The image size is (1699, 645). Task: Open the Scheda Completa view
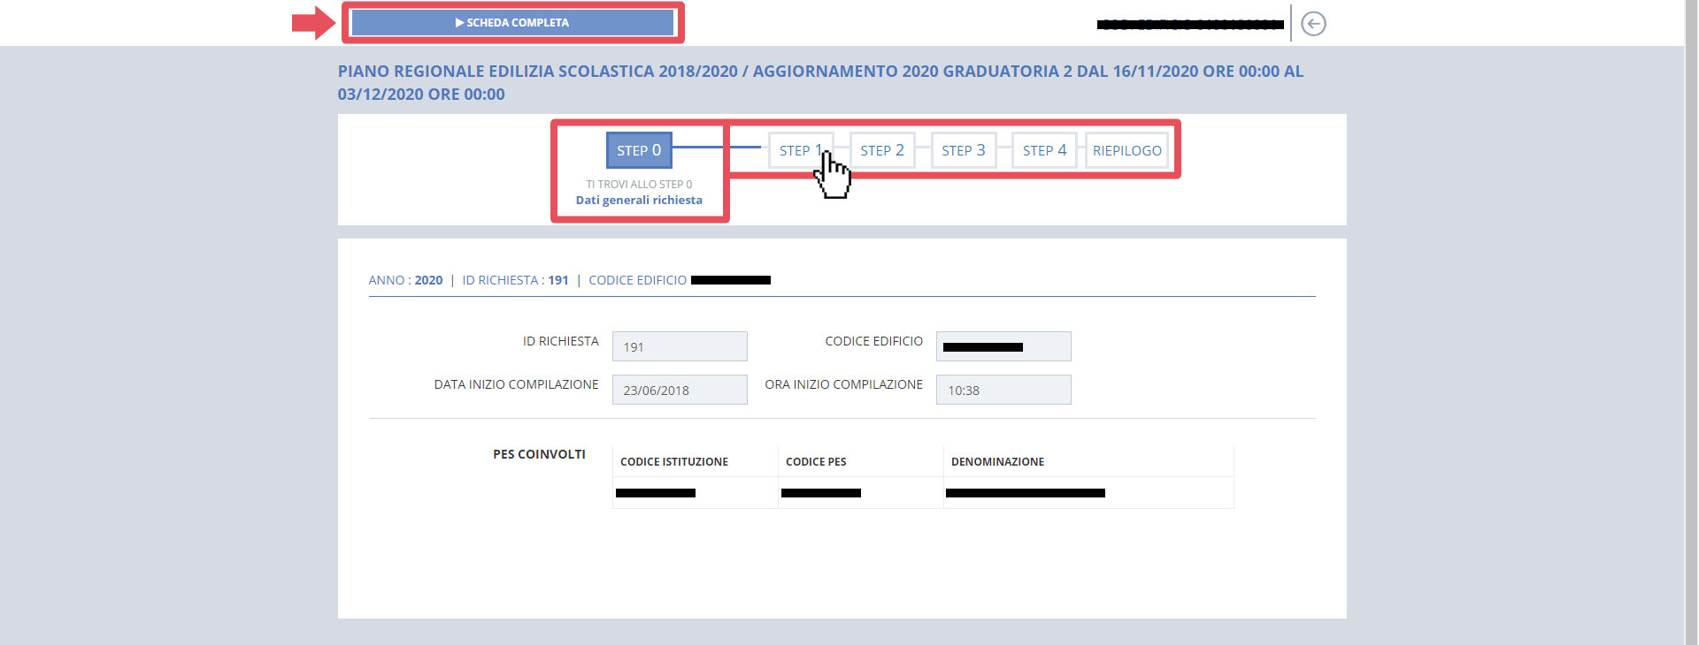[512, 23]
